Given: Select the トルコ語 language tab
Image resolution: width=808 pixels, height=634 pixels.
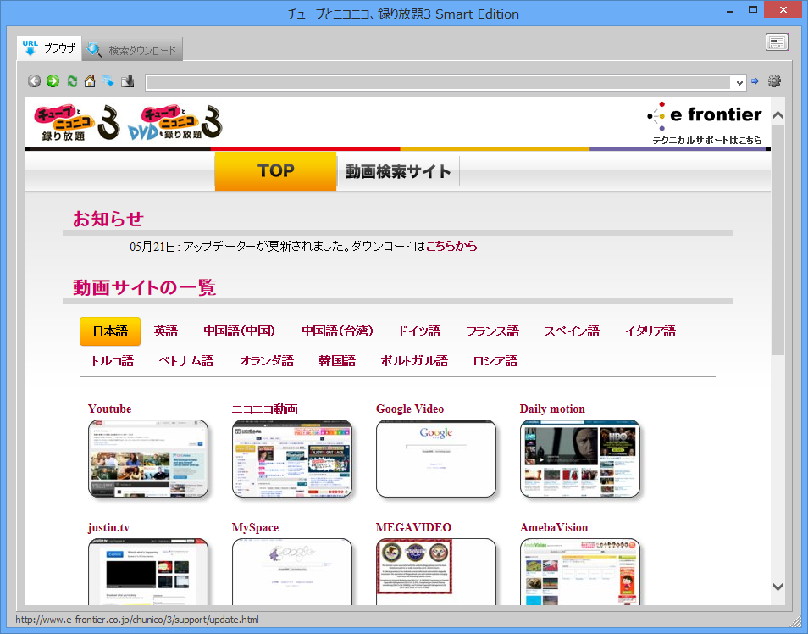Looking at the screenshot, I should coord(112,360).
